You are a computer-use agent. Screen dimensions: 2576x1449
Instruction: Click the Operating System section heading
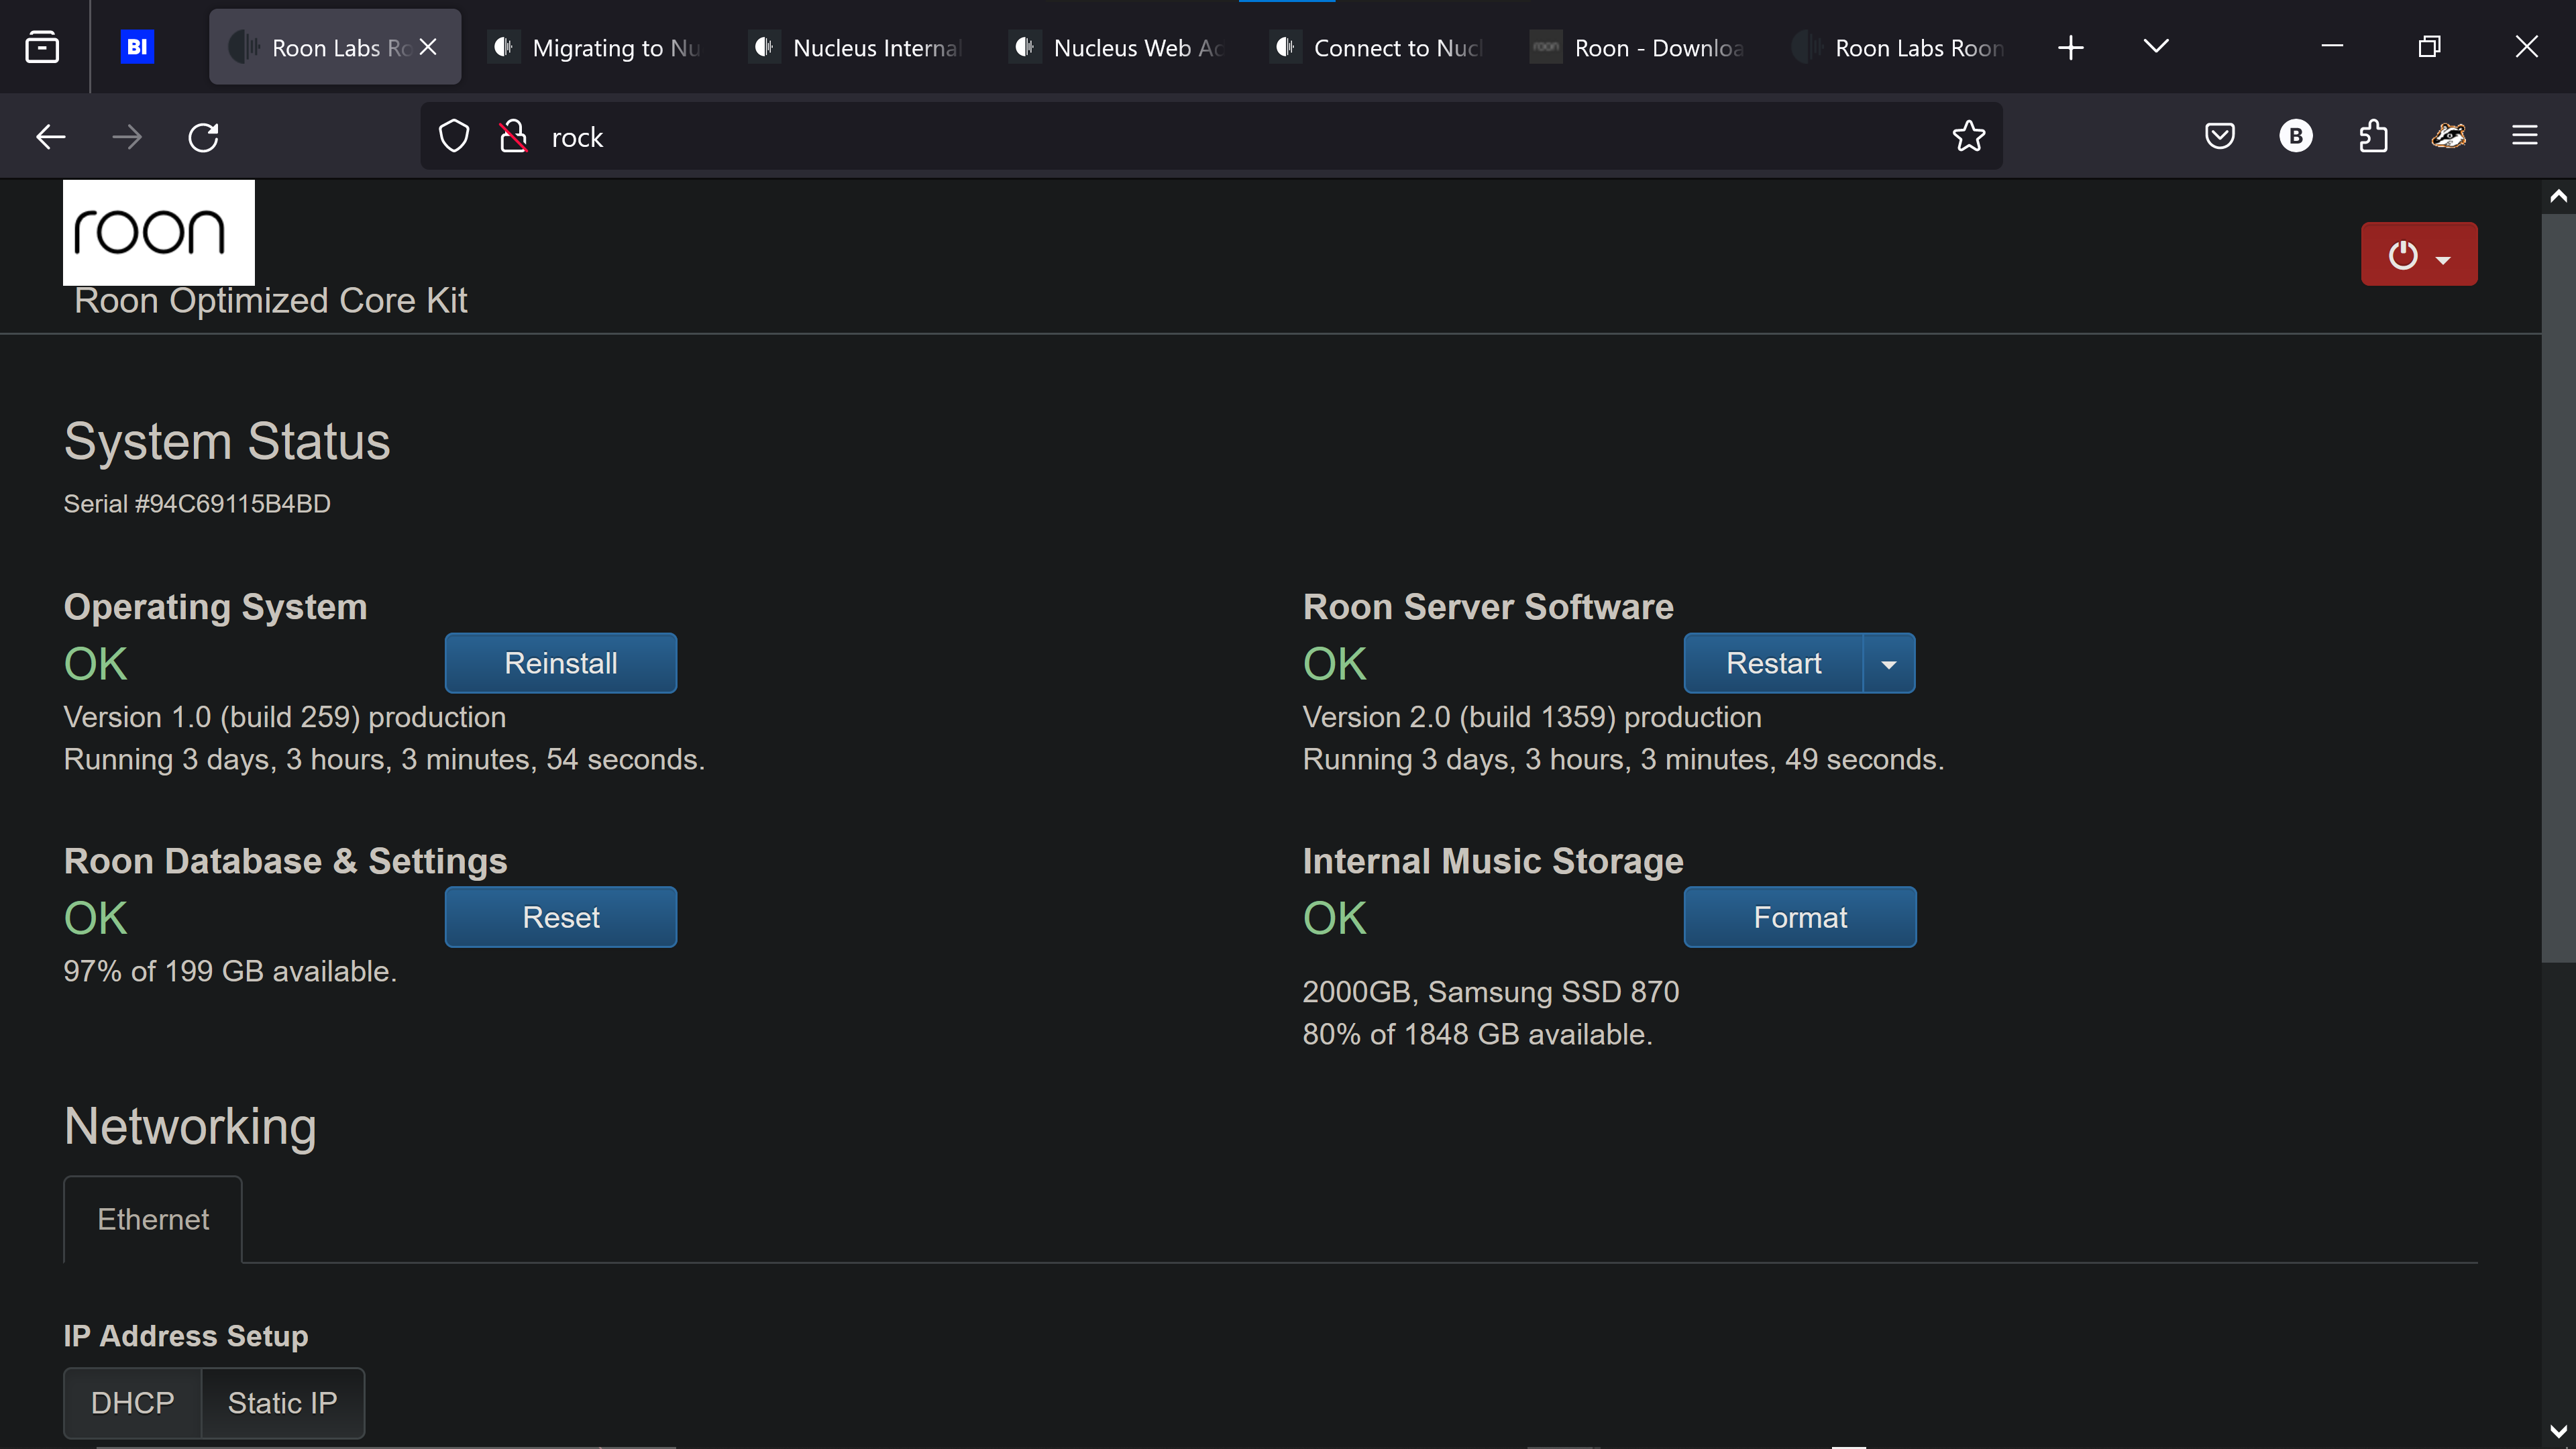click(216, 607)
